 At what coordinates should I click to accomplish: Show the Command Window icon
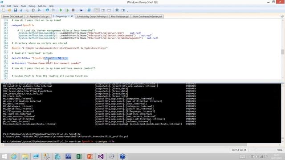(x=117, y=10)
